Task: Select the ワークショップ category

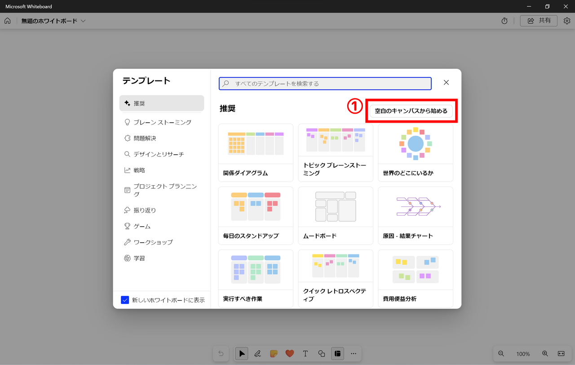Action: (x=162, y=242)
